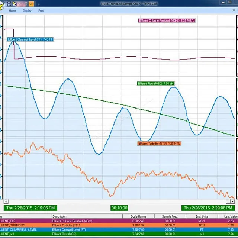The height and width of the screenshot is (238, 238).
Task: Switch to the Display ribbon tab
Action: (x=27, y=10)
